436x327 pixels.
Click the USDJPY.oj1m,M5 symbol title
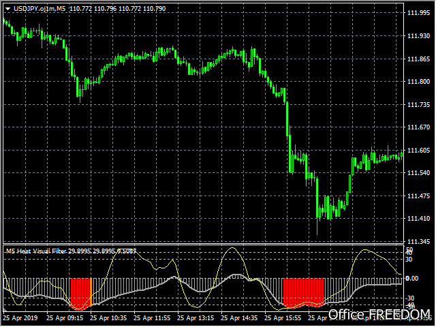(40, 9)
